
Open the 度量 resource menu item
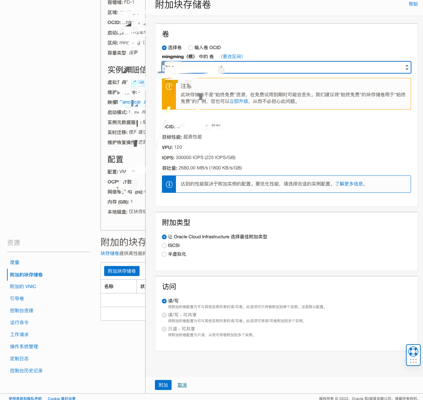pyautogui.click(x=15, y=262)
